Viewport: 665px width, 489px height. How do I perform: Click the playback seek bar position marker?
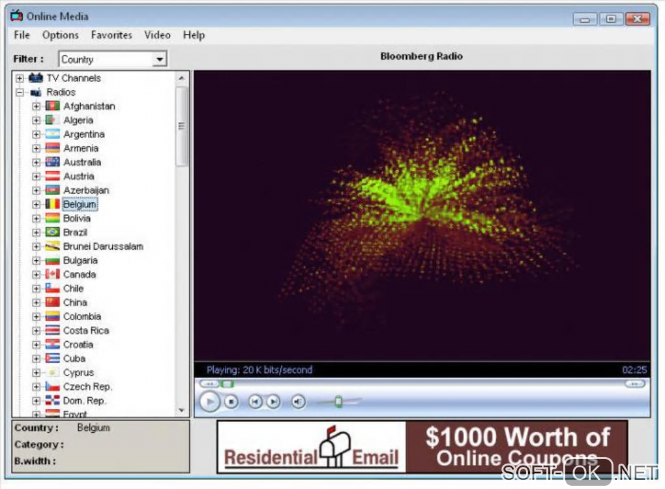pyautogui.click(x=228, y=384)
